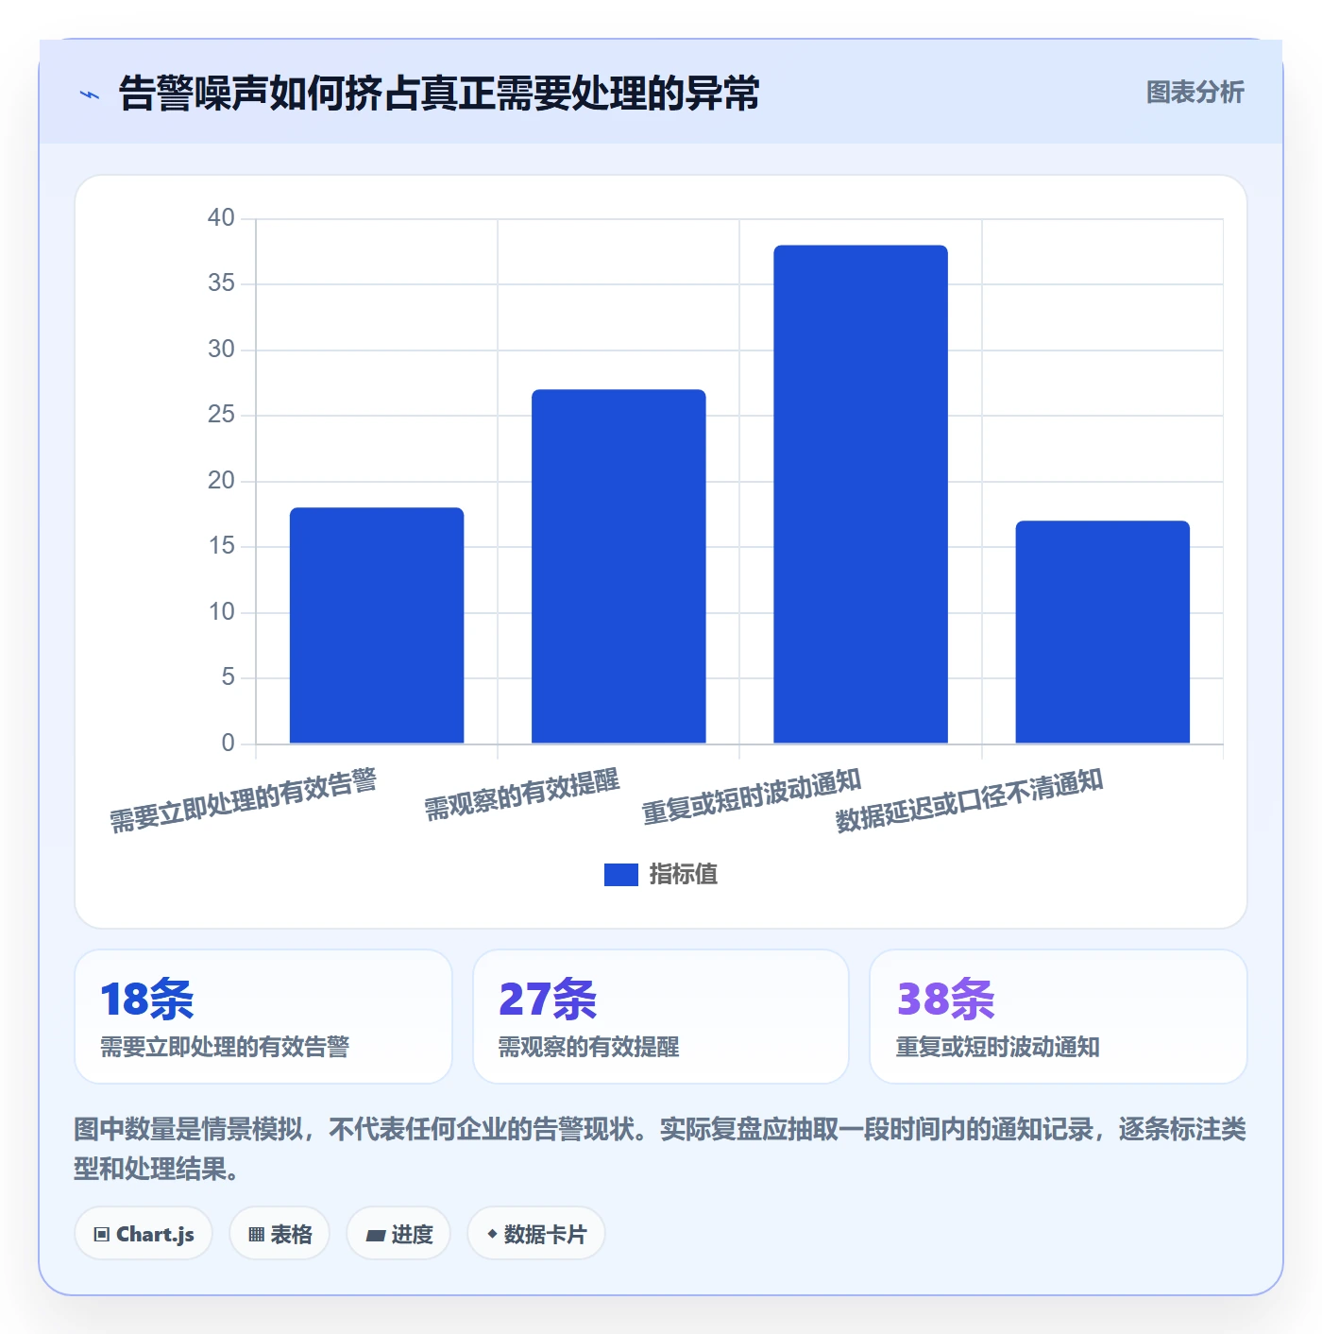Click the Chart.js chip square icon
Image resolution: width=1322 pixels, height=1334 pixels.
pos(102,1235)
